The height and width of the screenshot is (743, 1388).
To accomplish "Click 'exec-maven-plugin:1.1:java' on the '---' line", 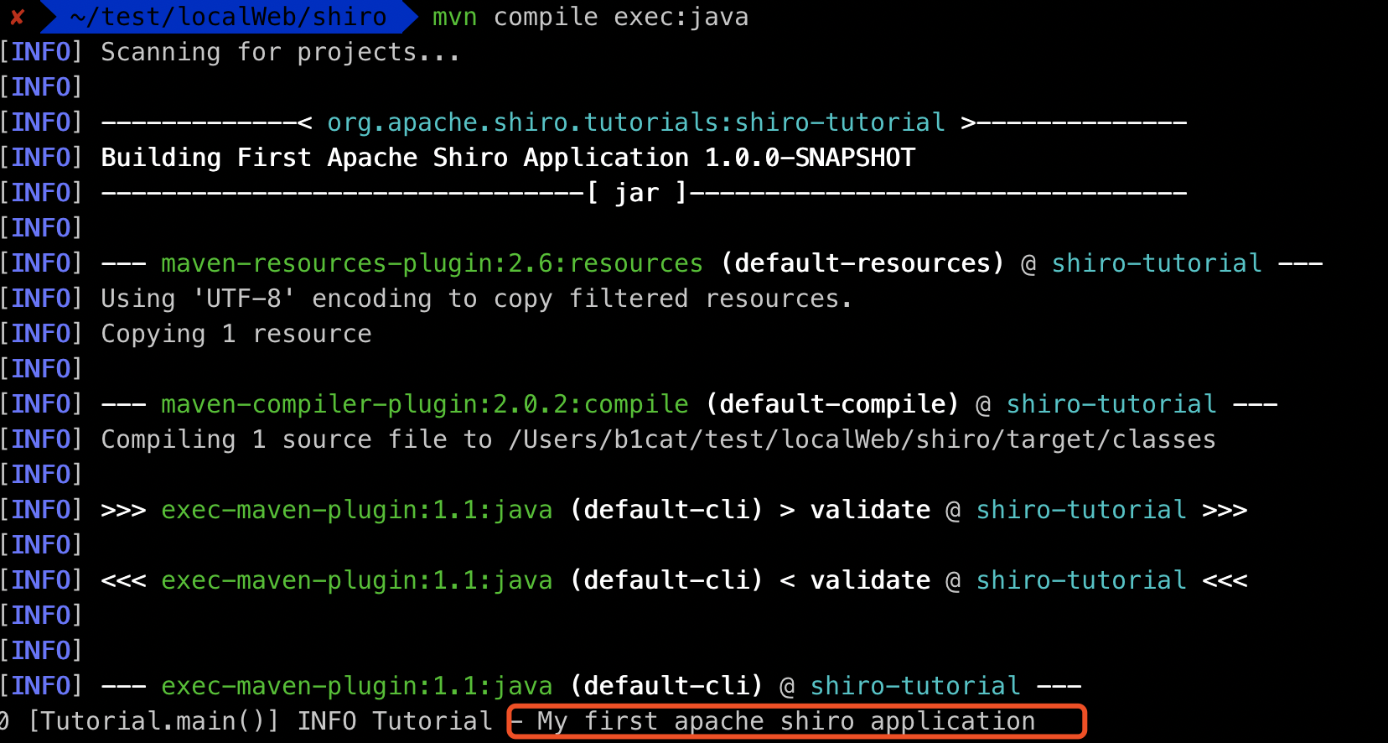I will 356,686.
